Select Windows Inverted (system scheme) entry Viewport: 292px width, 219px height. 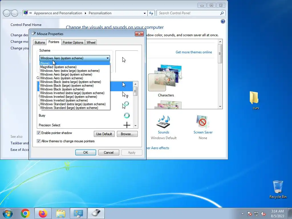75,100
